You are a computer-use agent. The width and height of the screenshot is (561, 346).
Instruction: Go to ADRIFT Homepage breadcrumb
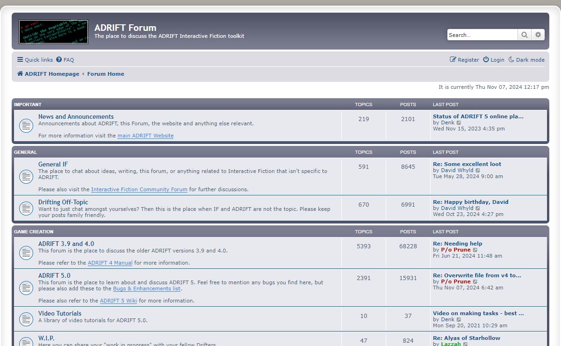[48, 74]
